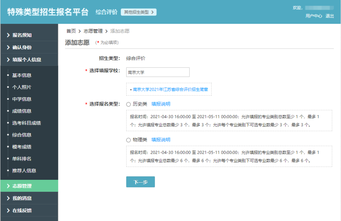The height and width of the screenshot is (221, 341).
Task: Open 填报说明 link beside 历史类
Action: point(161,104)
